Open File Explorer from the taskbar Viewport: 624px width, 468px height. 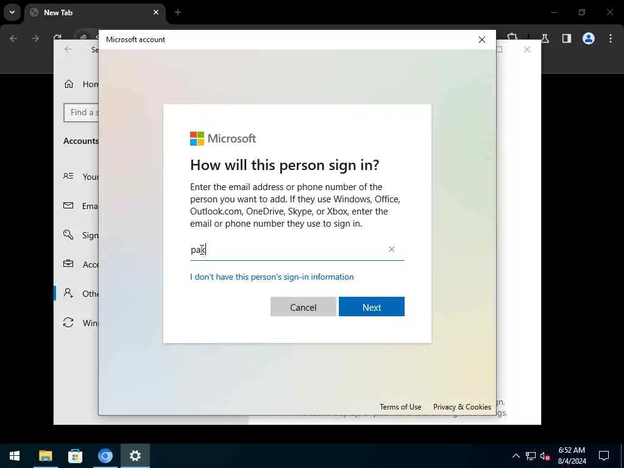point(45,456)
